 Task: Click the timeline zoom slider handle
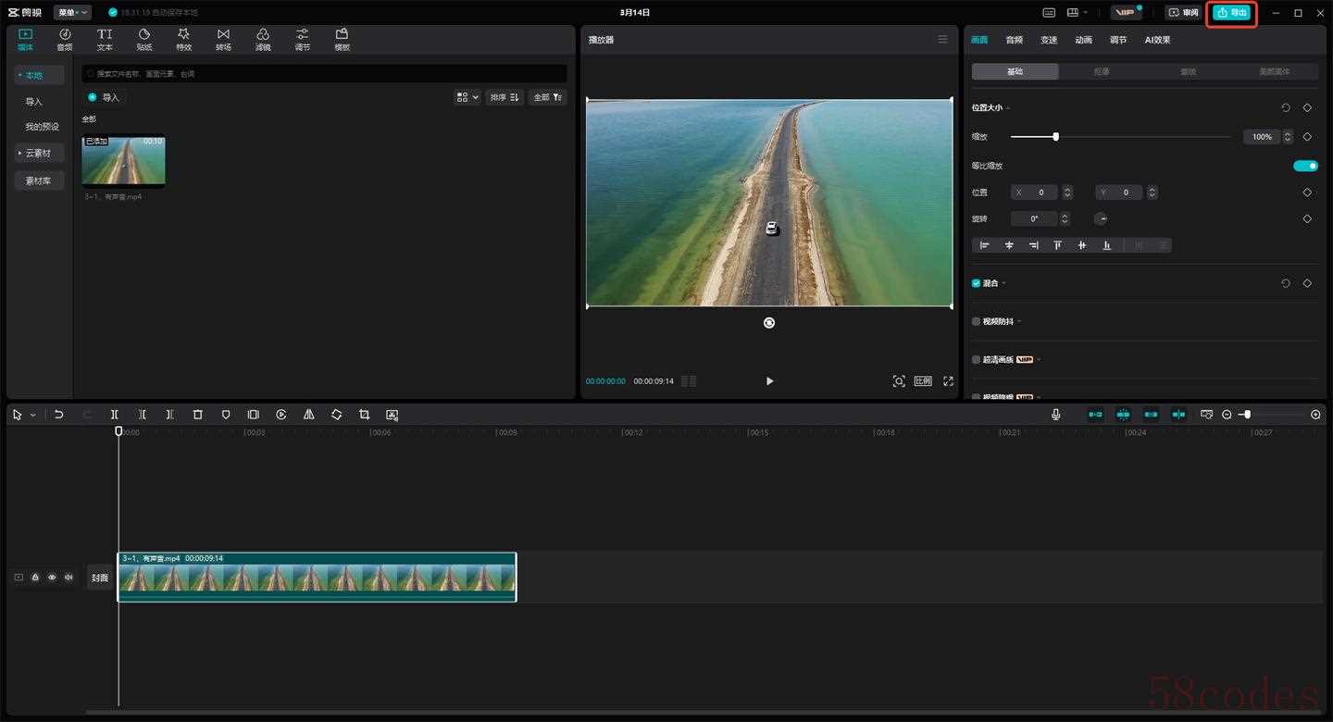pyautogui.click(x=1247, y=415)
